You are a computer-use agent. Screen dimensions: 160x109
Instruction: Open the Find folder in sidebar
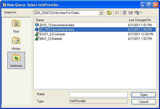coord(16,26)
